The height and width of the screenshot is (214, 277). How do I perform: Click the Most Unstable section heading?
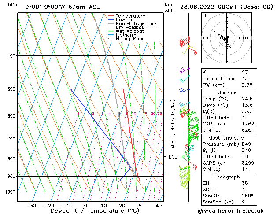pyautogui.click(x=226, y=138)
